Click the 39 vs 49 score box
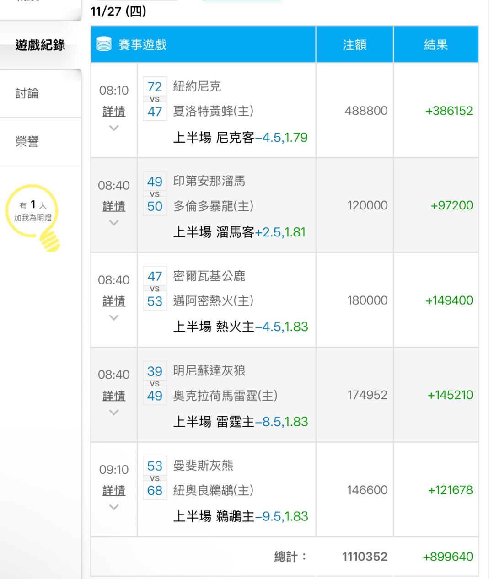Screen dimensions: 494x579 point(155,383)
